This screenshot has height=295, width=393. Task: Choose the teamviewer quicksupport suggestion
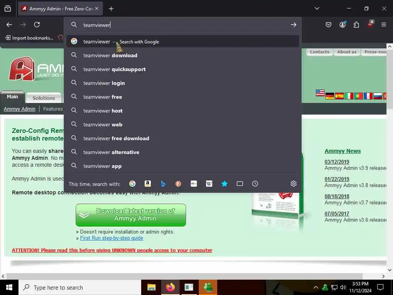tap(182, 69)
